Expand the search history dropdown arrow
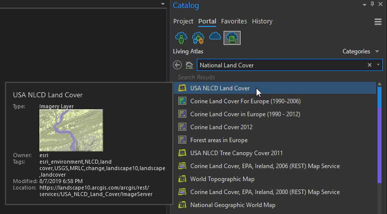 (378, 65)
